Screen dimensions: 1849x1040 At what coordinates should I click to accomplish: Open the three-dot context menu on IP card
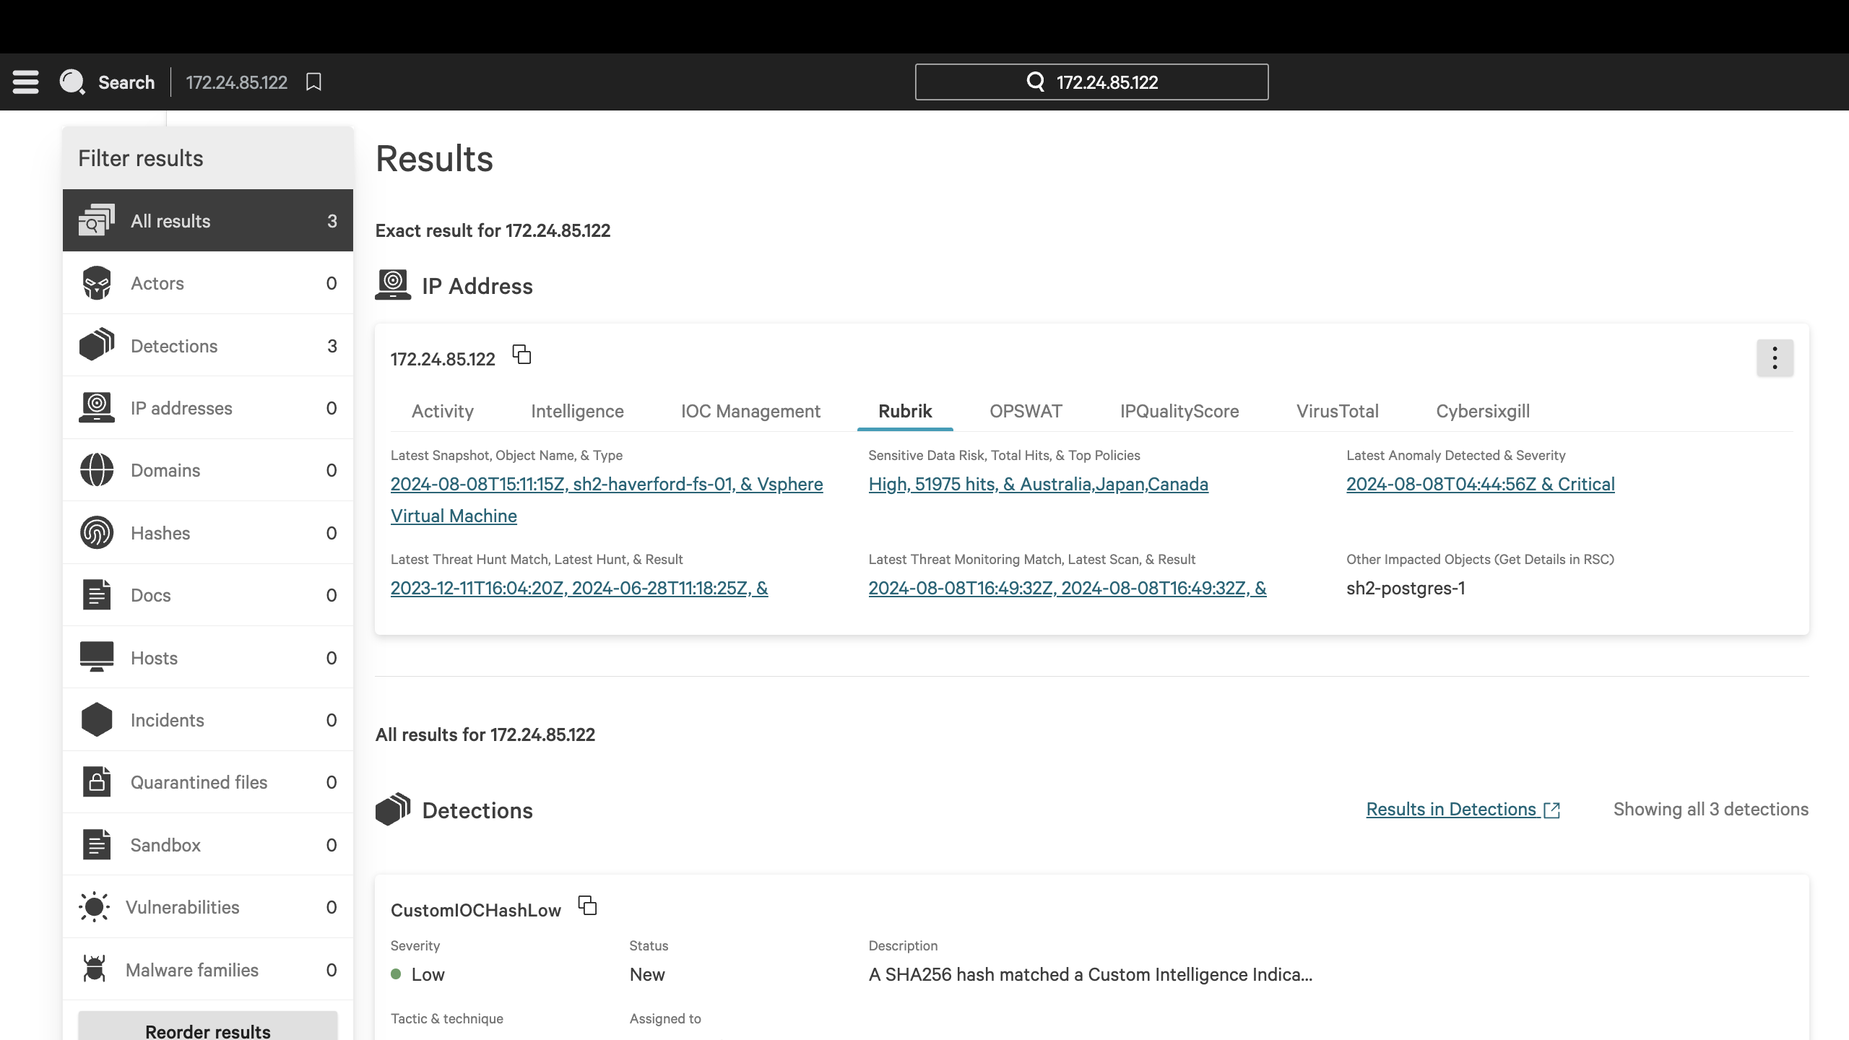click(1774, 358)
